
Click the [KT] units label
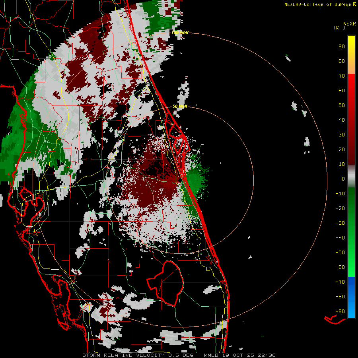coord(339,27)
